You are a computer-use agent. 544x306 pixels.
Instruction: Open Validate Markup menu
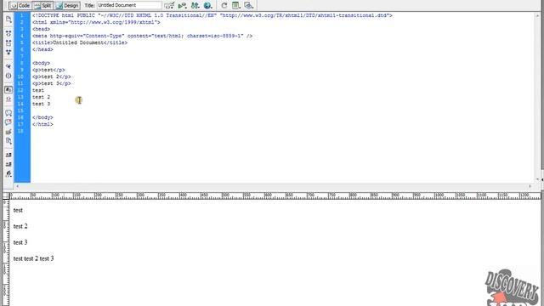tap(182, 5)
